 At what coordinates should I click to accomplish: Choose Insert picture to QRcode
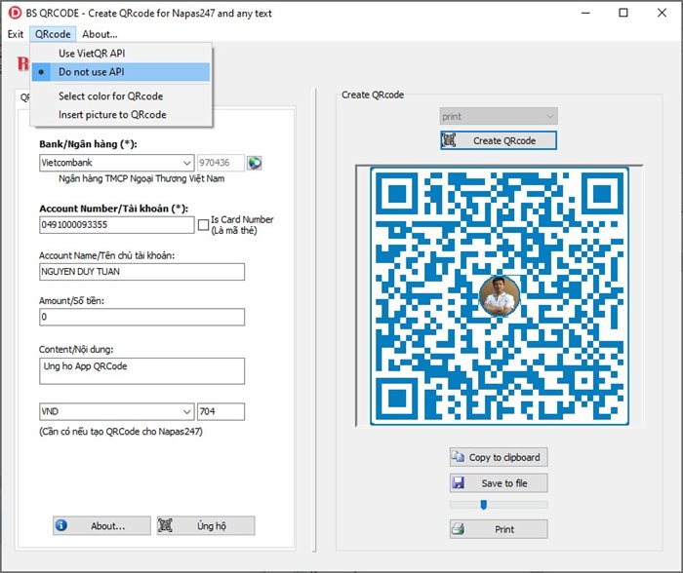pyautogui.click(x=121, y=114)
